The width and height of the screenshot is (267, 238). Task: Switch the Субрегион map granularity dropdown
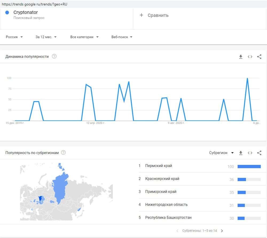[221, 153]
